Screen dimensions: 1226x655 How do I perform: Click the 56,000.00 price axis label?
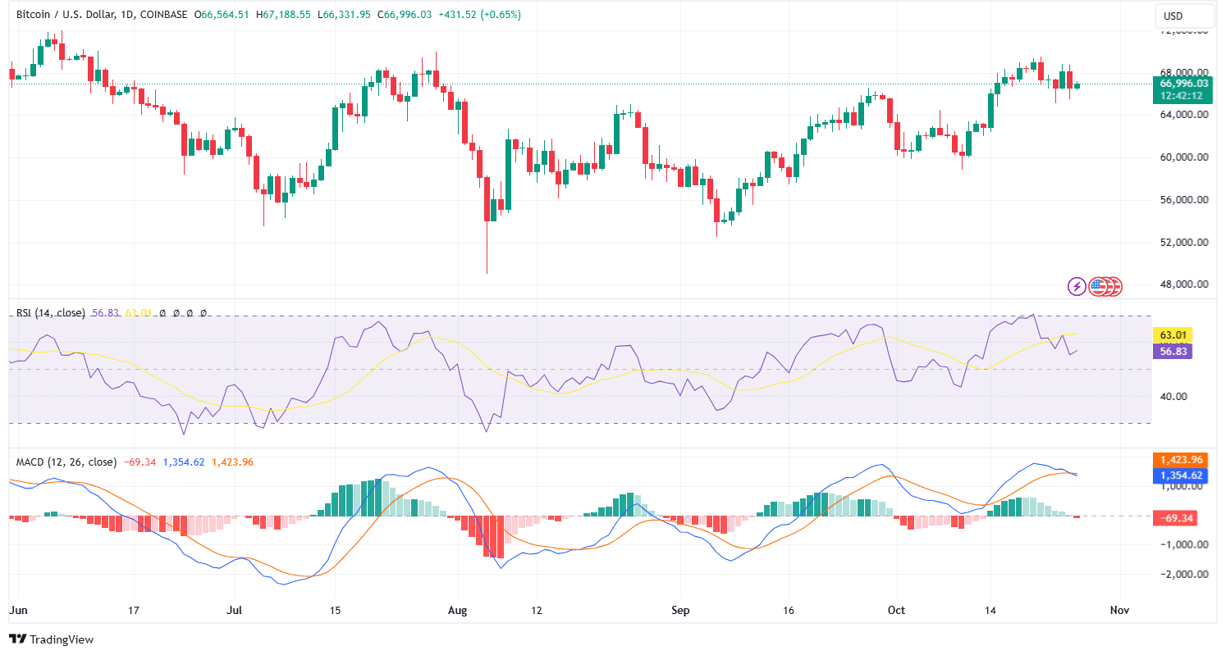coord(1184,200)
